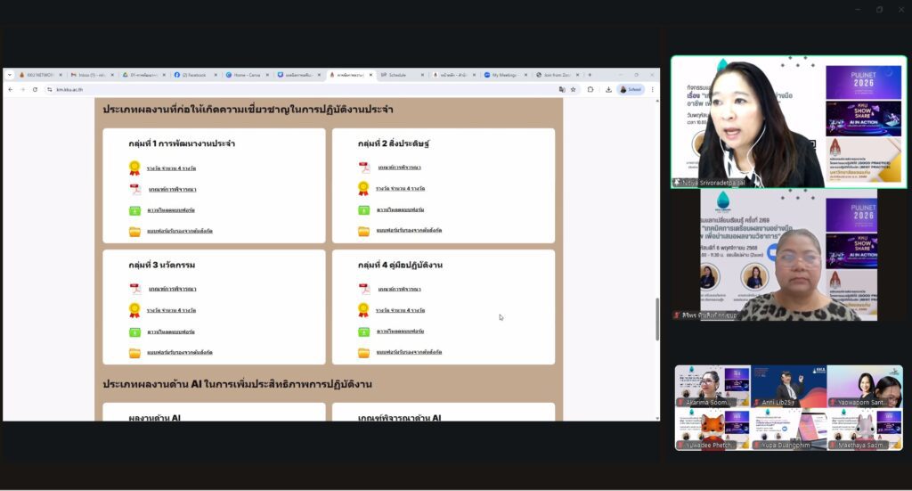
Task: Click the PDF icon in Group 3 card
Action: tap(134, 289)
